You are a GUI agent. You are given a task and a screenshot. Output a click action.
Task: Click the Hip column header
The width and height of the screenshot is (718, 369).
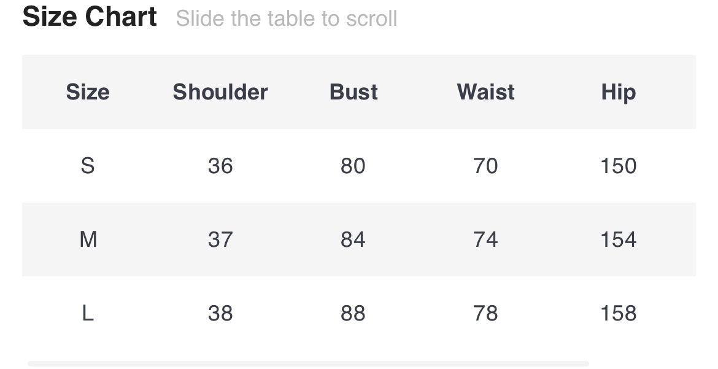click(618, 92)
